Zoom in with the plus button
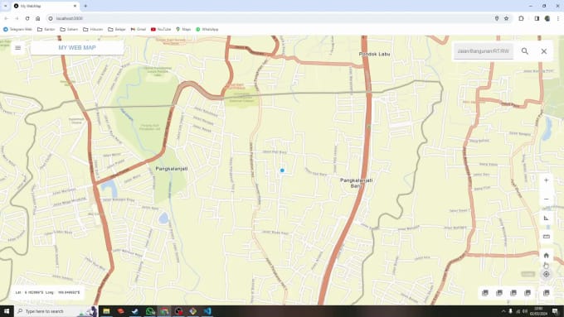 pyautogui.click(x=546, y=180)
